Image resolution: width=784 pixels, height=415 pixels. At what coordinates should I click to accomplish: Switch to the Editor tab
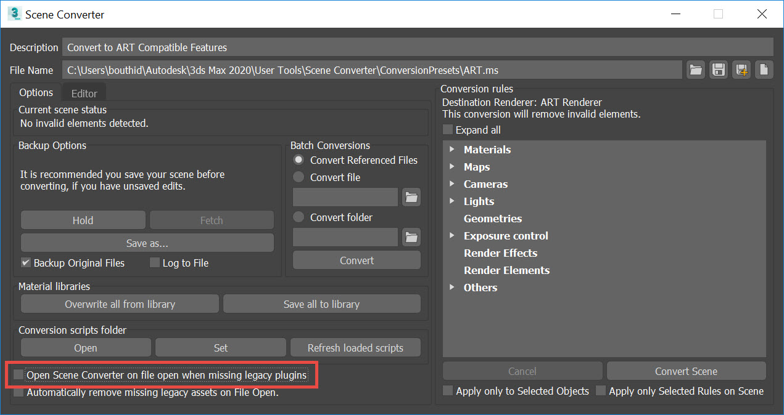point(85,94)
